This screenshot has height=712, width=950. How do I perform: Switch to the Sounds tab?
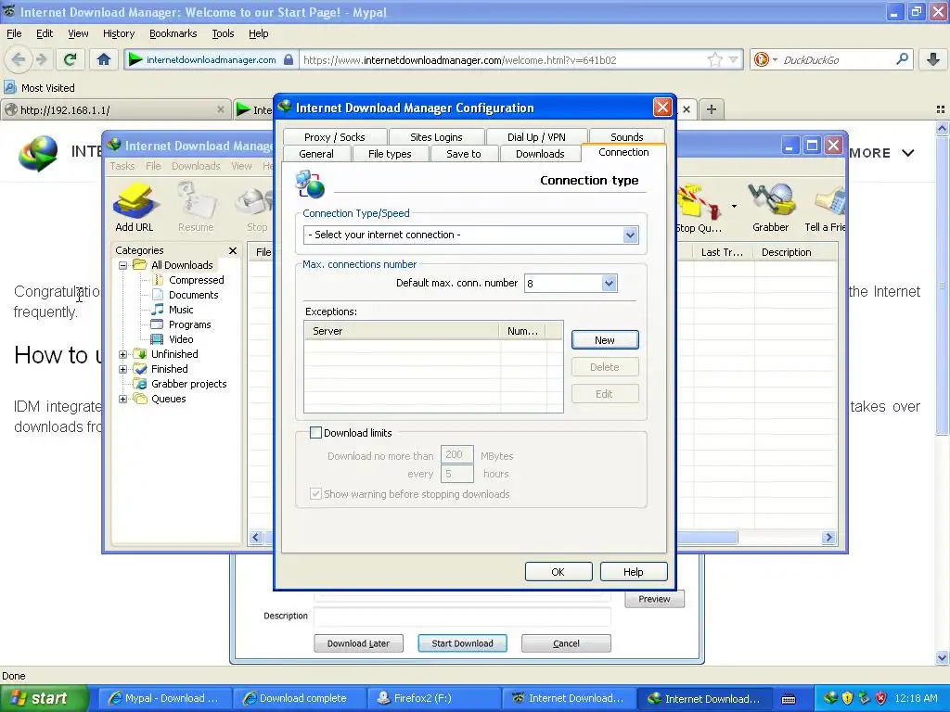click(626, 137)
